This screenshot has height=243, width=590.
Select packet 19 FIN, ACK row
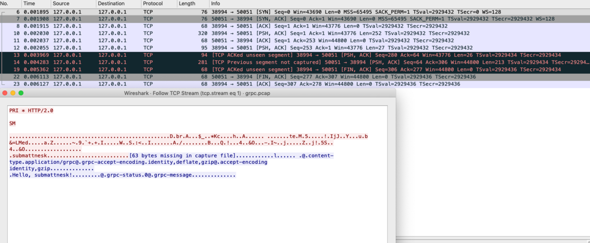(x=295, y=70)
